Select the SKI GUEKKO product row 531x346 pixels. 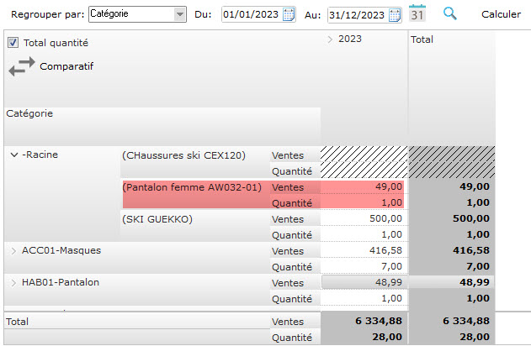pyautogui.click(x=157, y=219)
